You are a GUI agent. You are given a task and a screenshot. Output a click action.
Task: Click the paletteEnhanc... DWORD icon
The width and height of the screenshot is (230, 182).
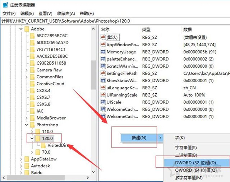pos(103,59)
